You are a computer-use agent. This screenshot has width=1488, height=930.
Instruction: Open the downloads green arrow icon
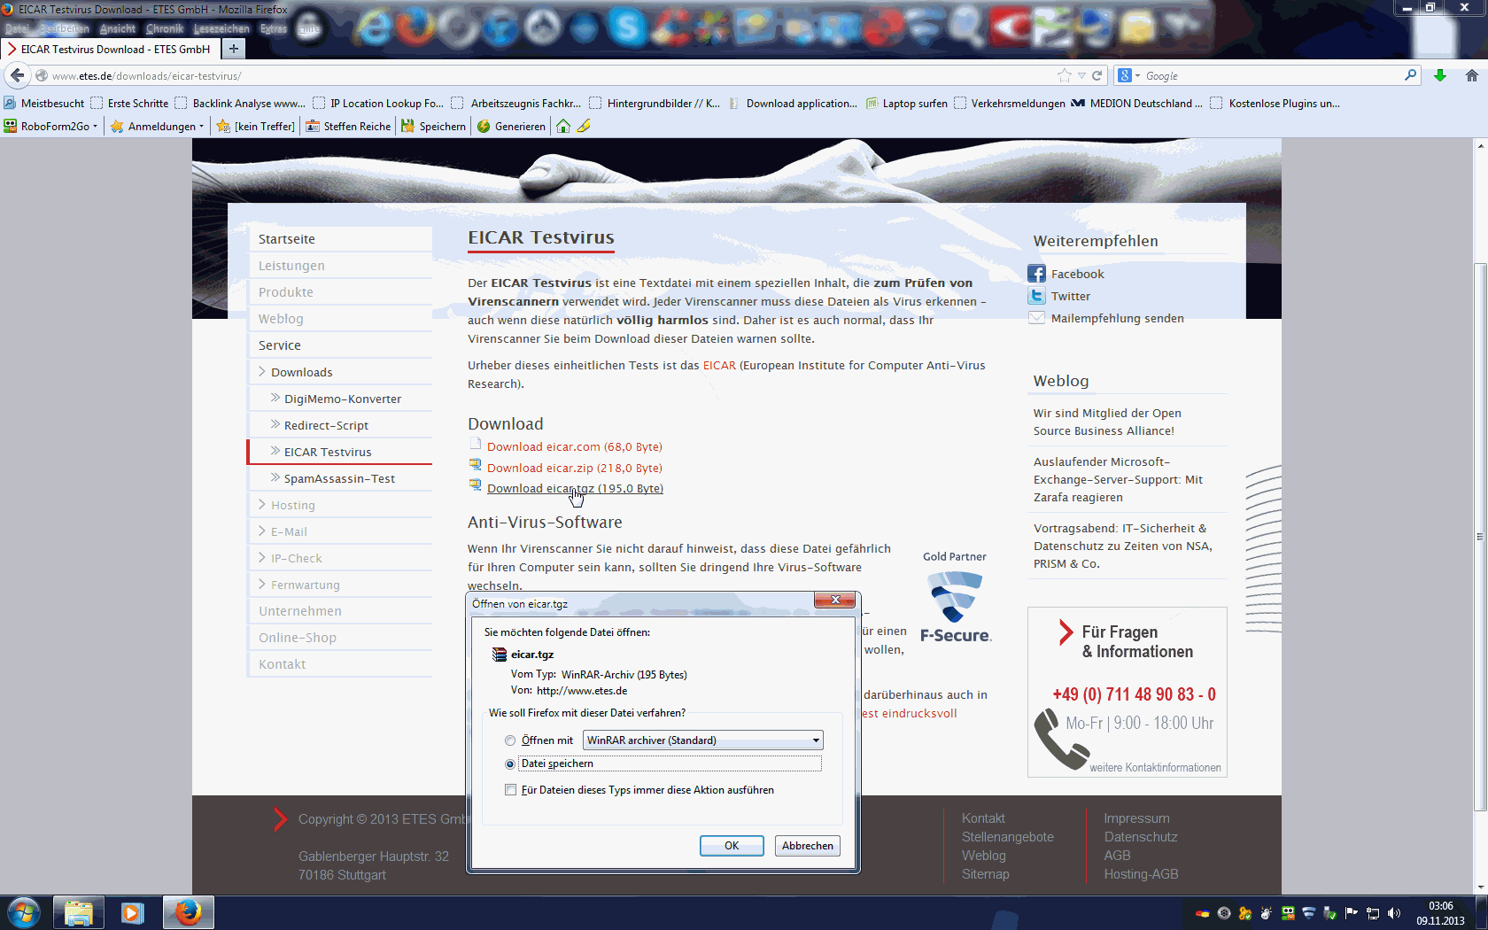click(1440, 76)
